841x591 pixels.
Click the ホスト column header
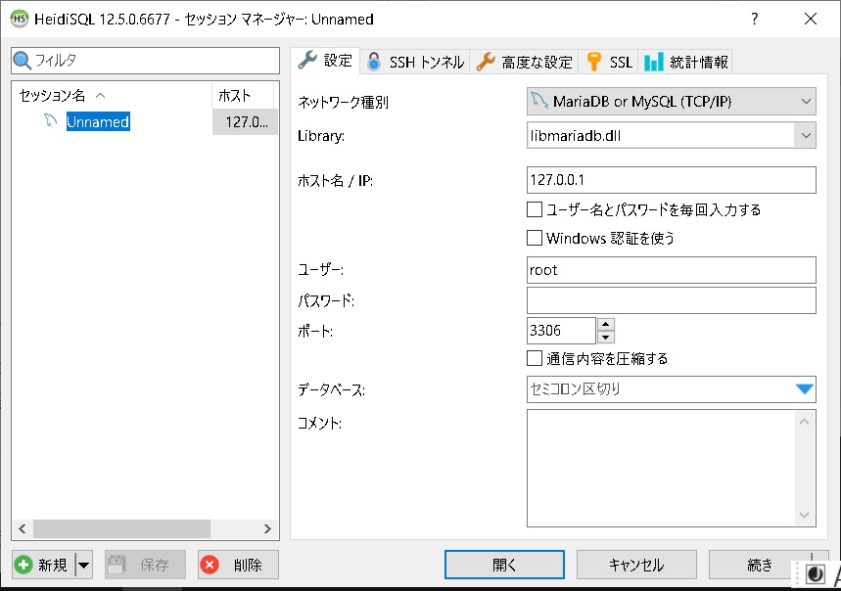(243, 95)
